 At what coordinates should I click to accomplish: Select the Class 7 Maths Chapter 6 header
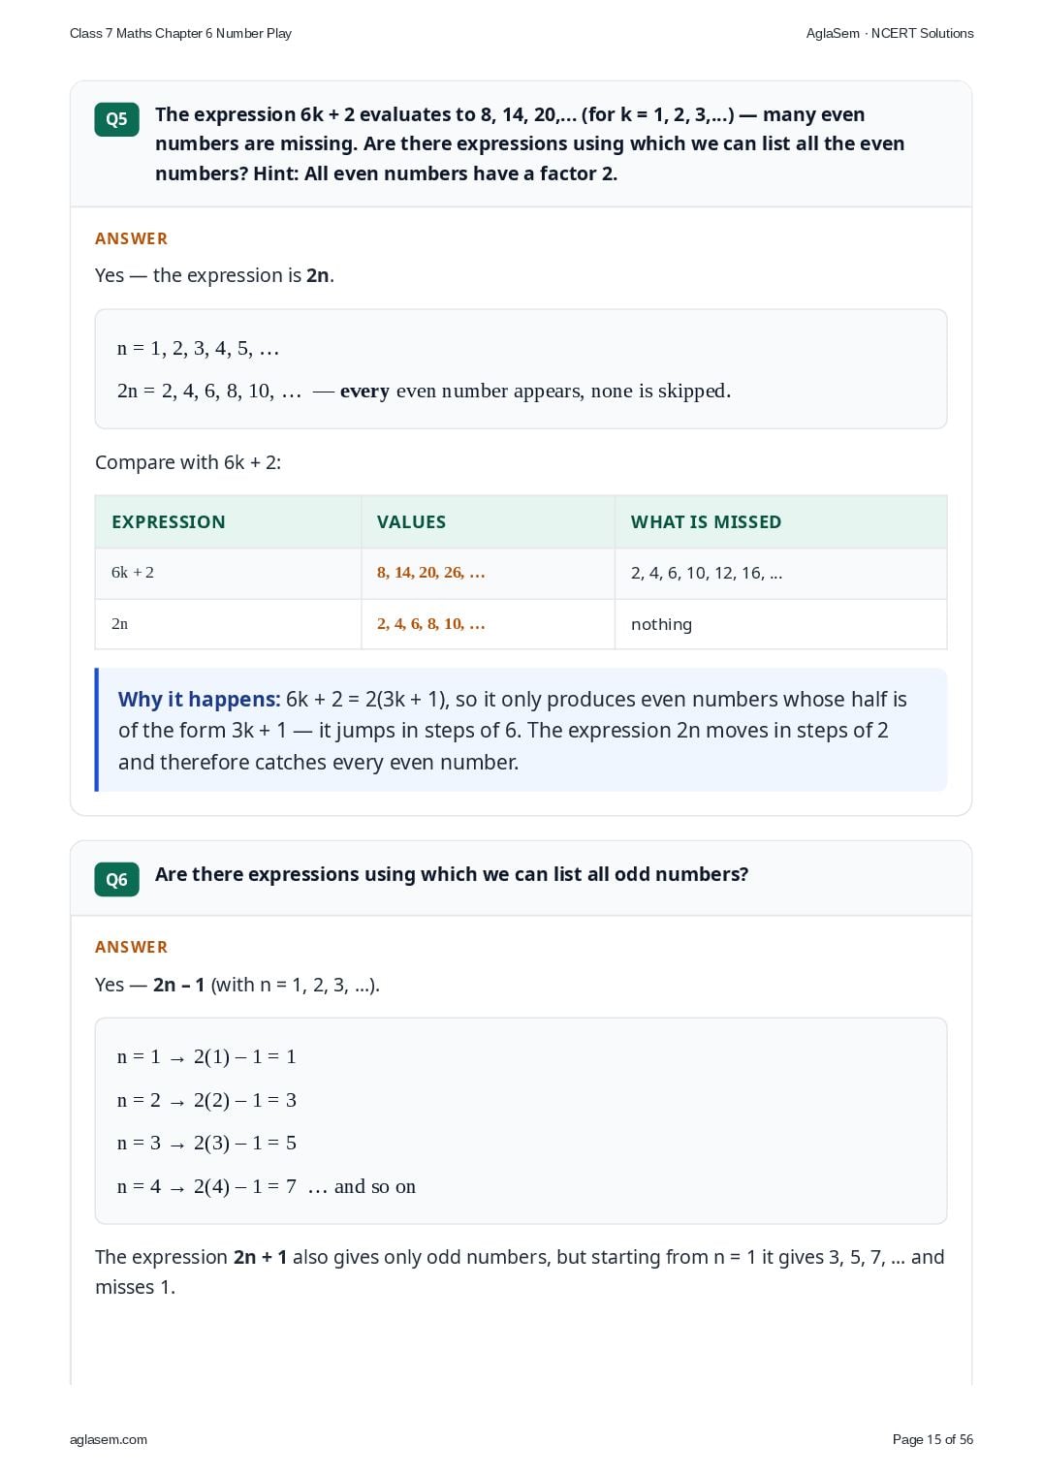click(x=180, y=33)
